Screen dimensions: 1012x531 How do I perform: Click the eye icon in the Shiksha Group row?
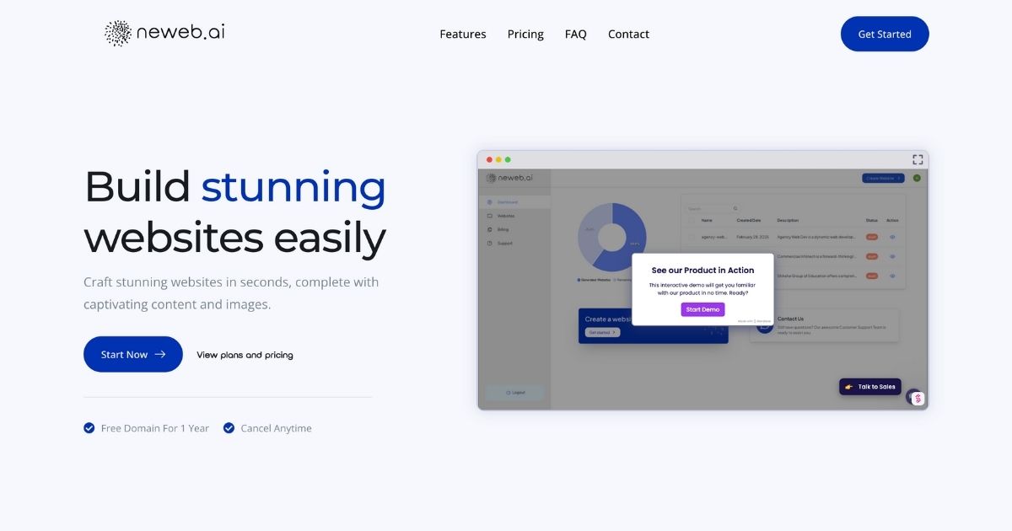pos(893,276)
